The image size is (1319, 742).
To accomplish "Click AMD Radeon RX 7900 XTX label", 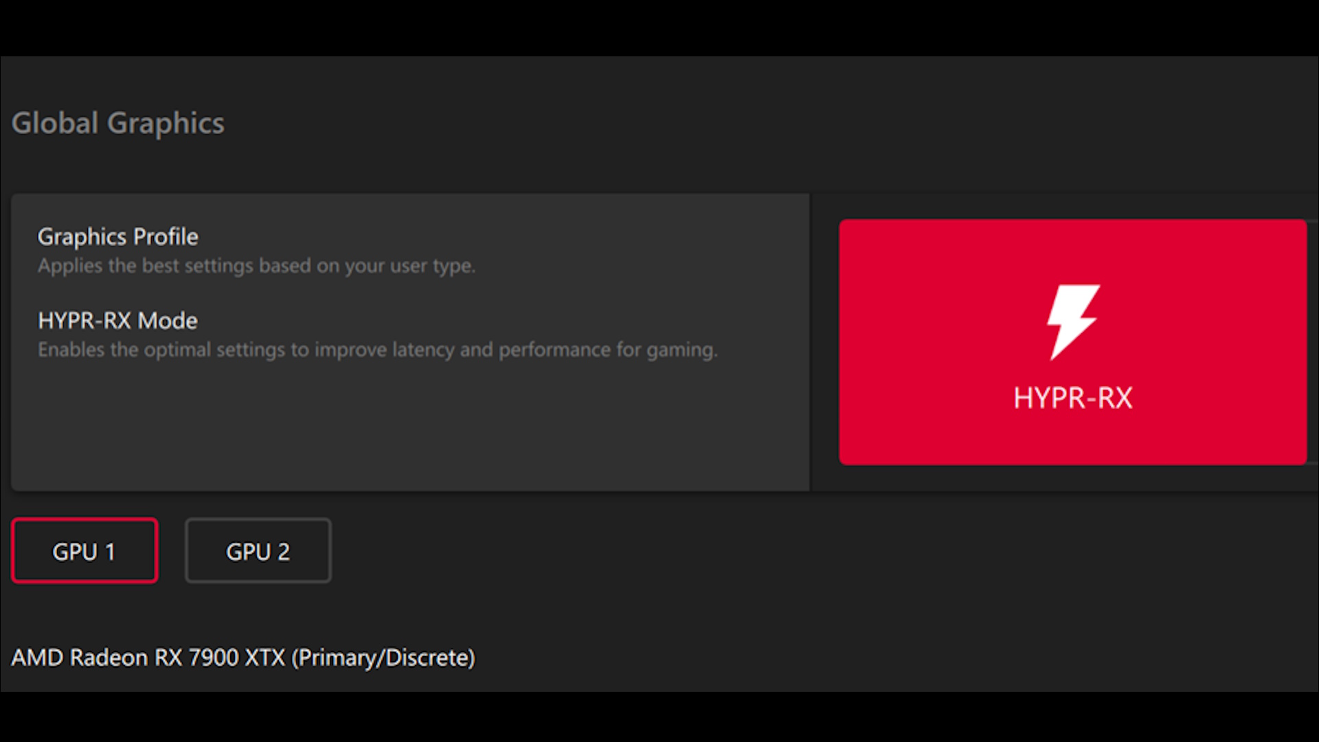I will pos(243,657).
